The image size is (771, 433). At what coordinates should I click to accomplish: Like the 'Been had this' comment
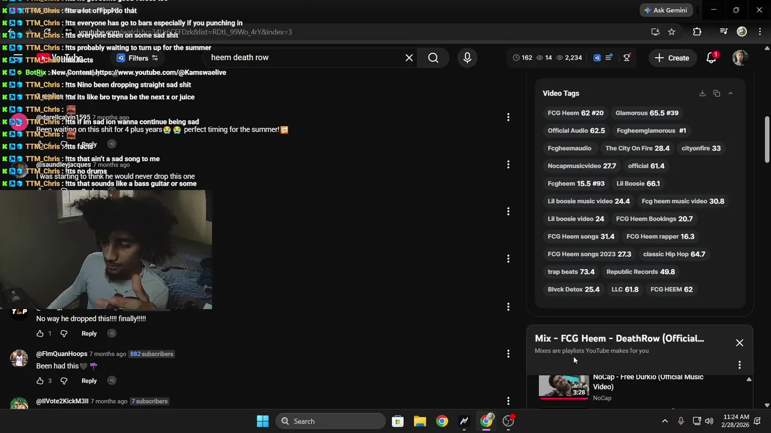coord(40,381)
